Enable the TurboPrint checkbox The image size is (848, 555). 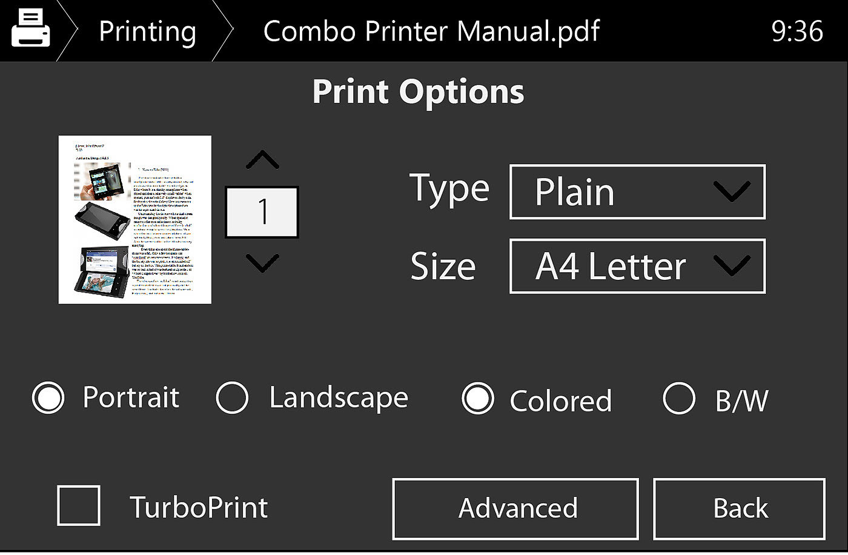79,506
